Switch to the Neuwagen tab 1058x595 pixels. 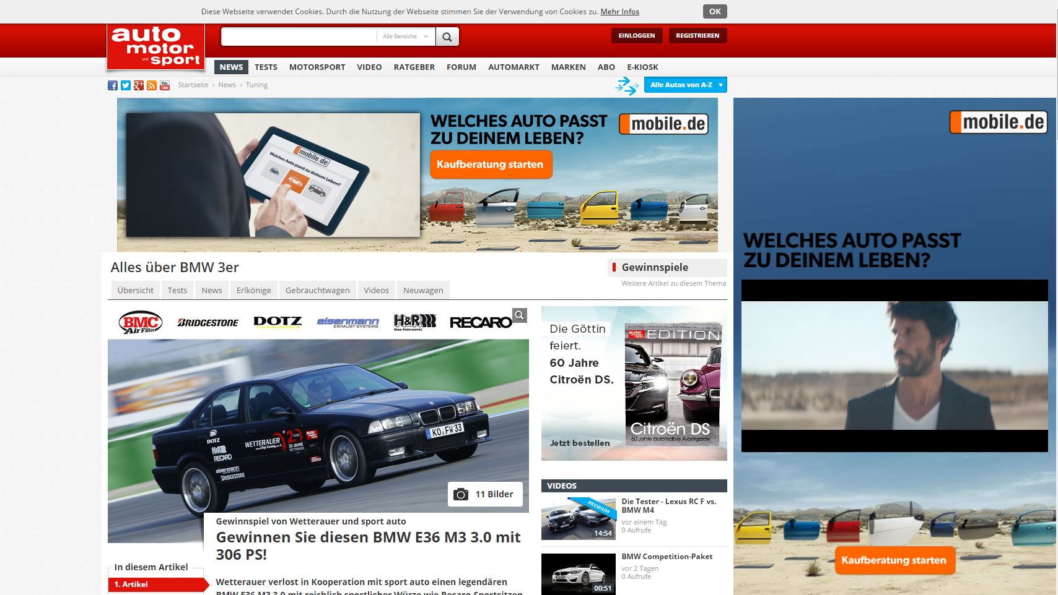423,290
